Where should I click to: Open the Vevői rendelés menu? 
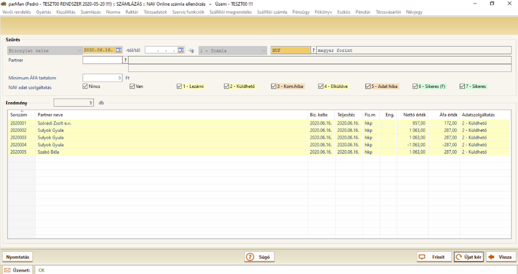point(17,12)
